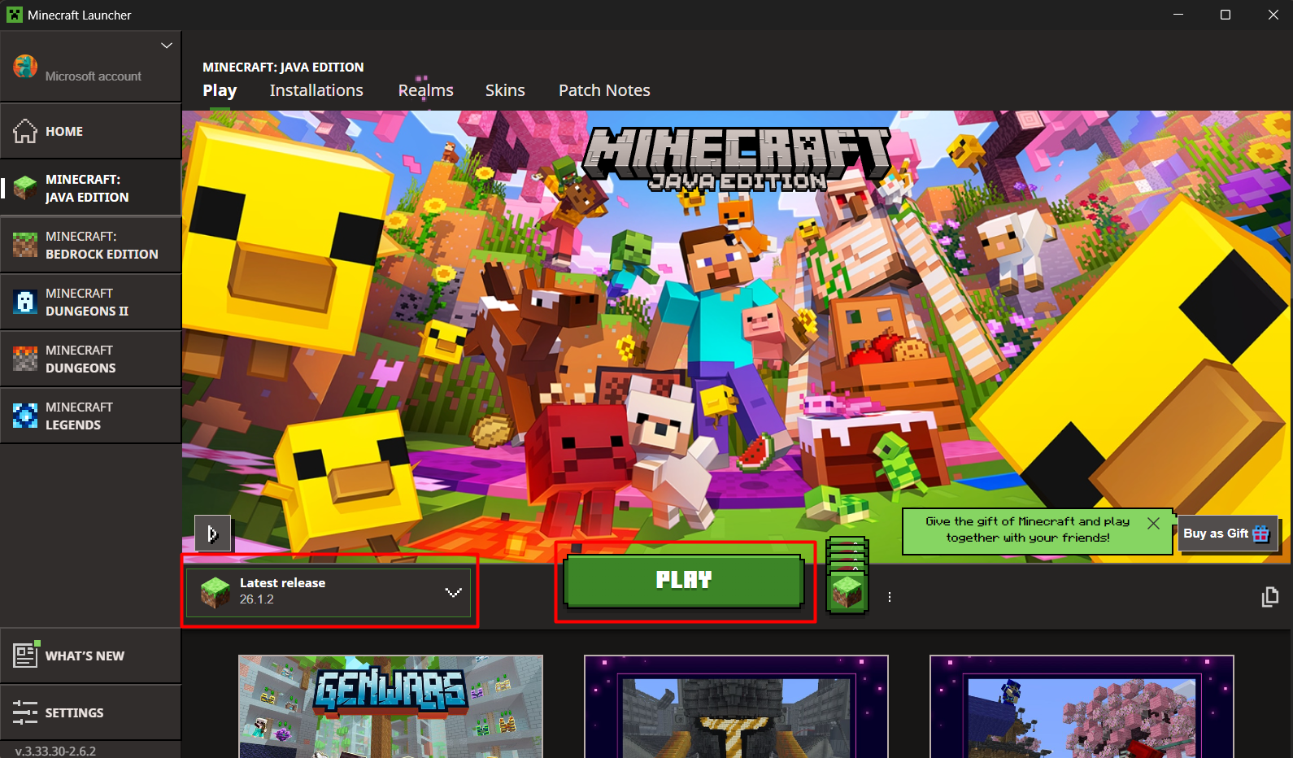The image size is (1293, 758).
Task: Launch the game with the green PLAY button
Action: [684, 581]
